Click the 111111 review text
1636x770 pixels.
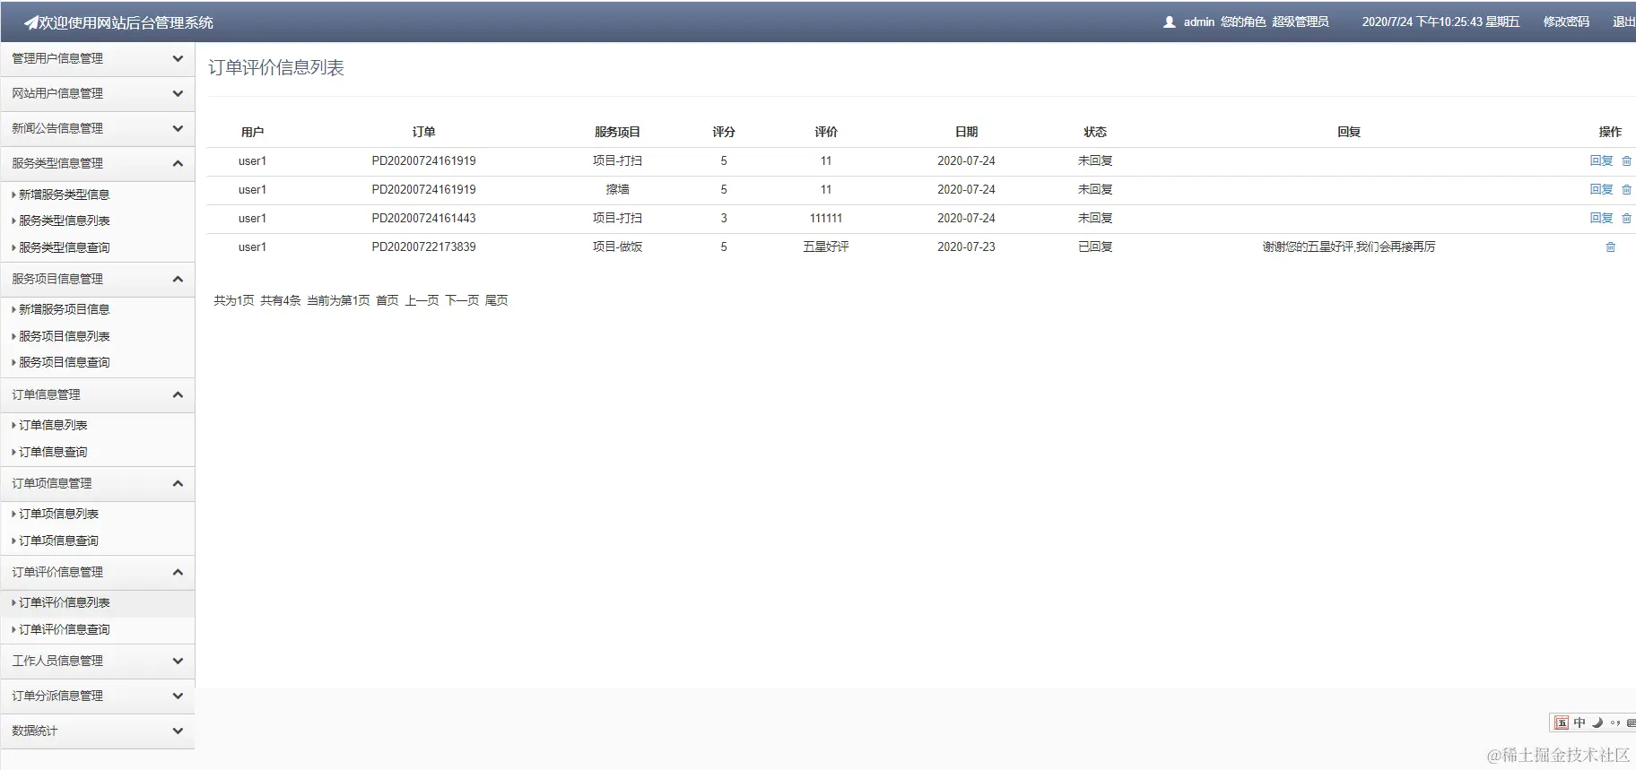(x=826, y=219)
